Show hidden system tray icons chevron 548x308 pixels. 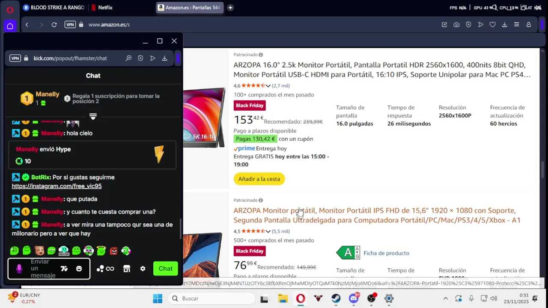445,299
